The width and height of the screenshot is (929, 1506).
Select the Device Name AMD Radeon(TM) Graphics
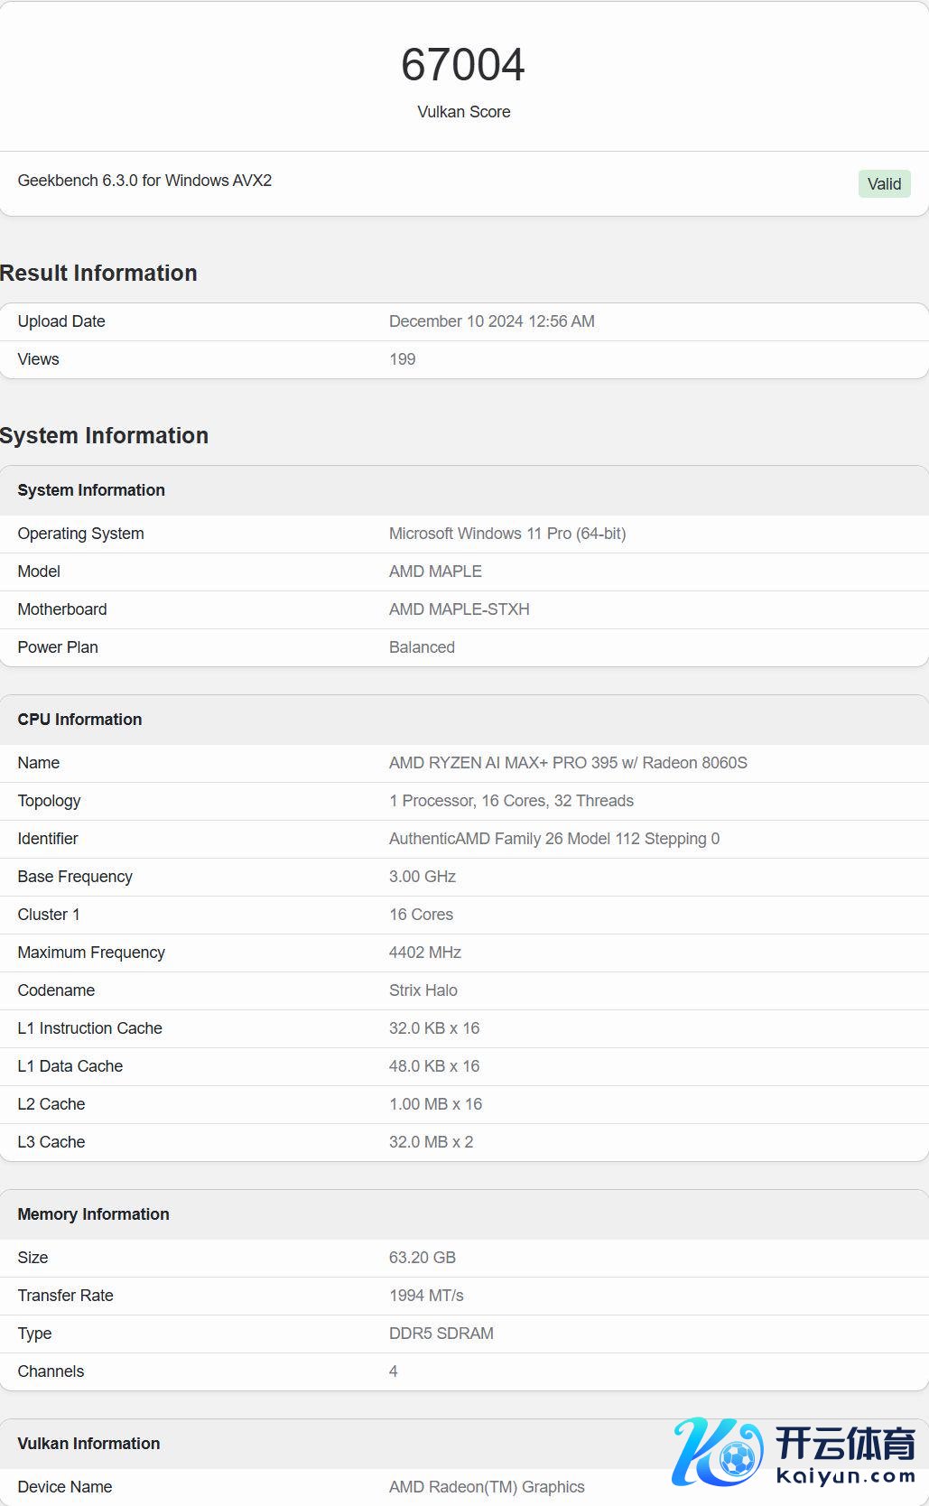click(x=486, y=1487)
